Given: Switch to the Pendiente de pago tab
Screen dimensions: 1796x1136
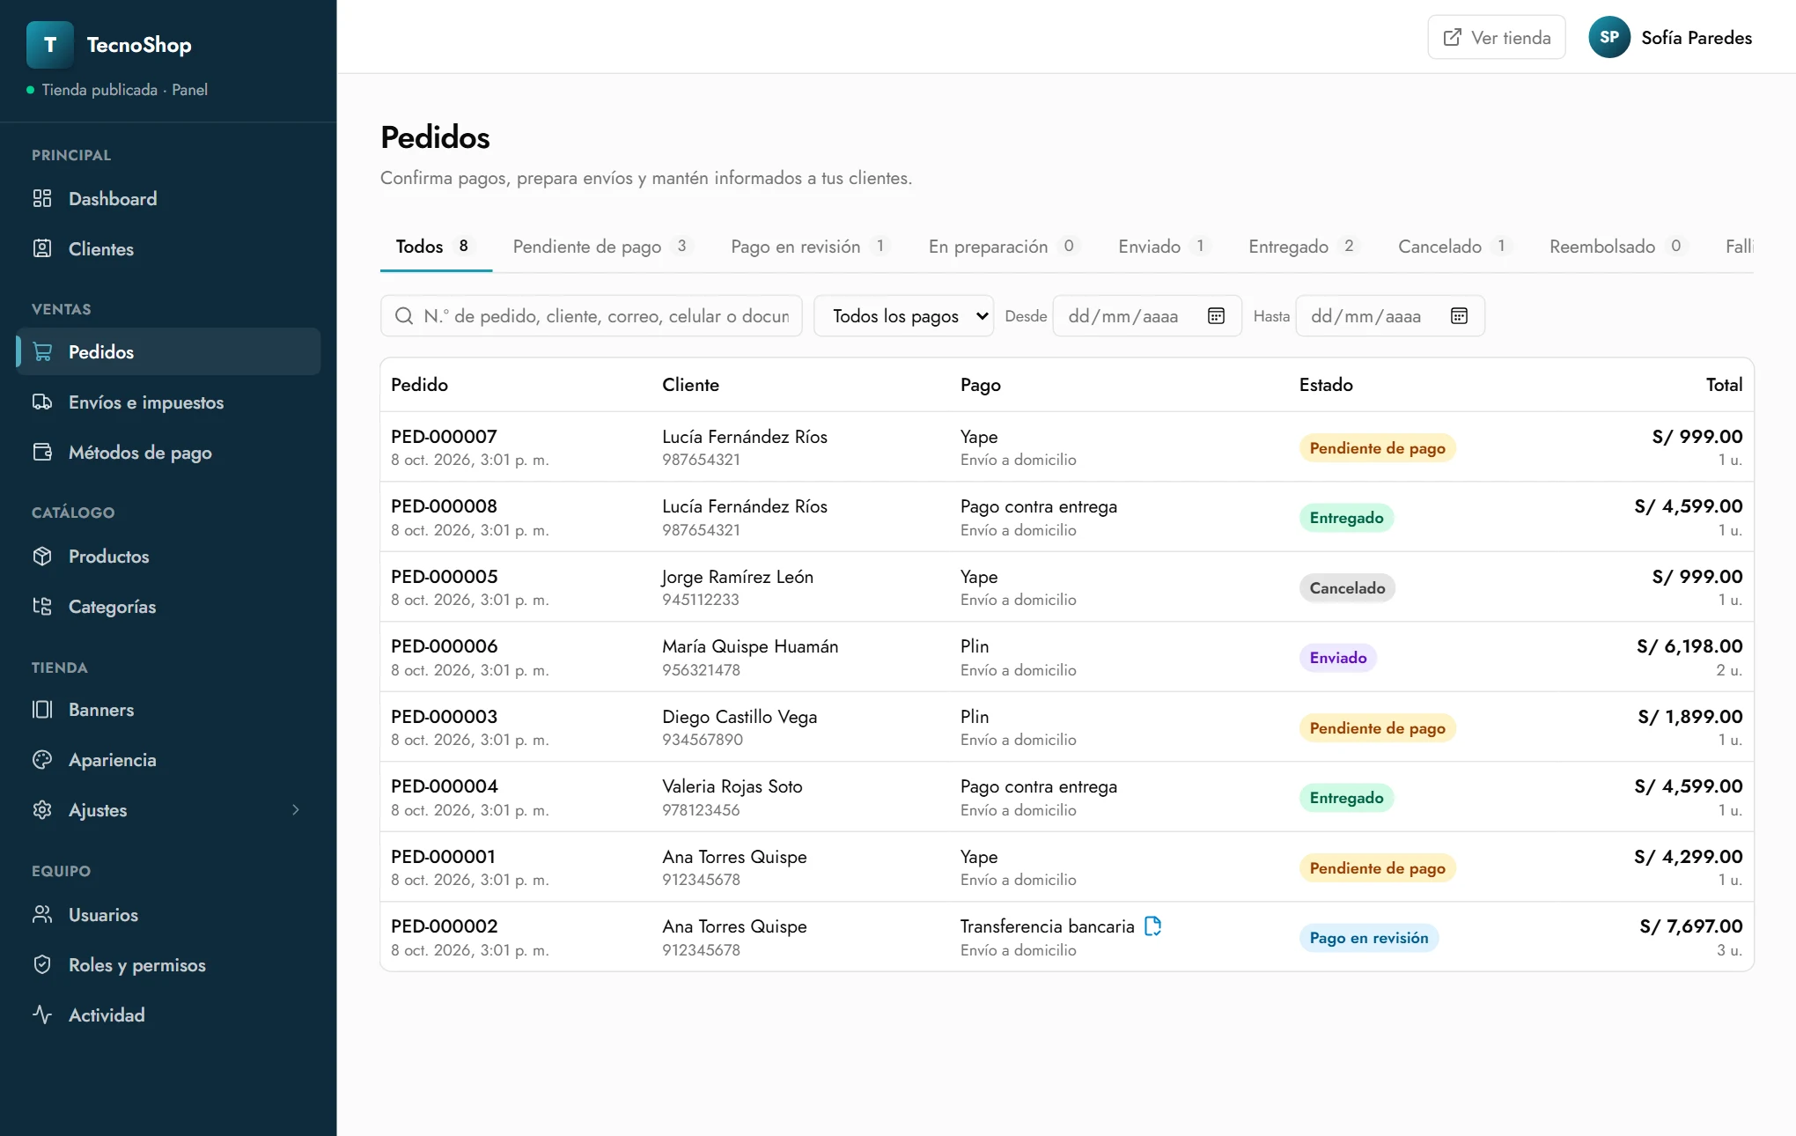Looking at the screenshot, I should coord(603,247).
